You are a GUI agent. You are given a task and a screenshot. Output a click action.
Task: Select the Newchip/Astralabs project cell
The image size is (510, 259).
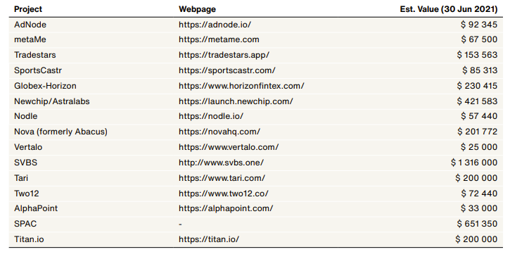click(52, 101)
